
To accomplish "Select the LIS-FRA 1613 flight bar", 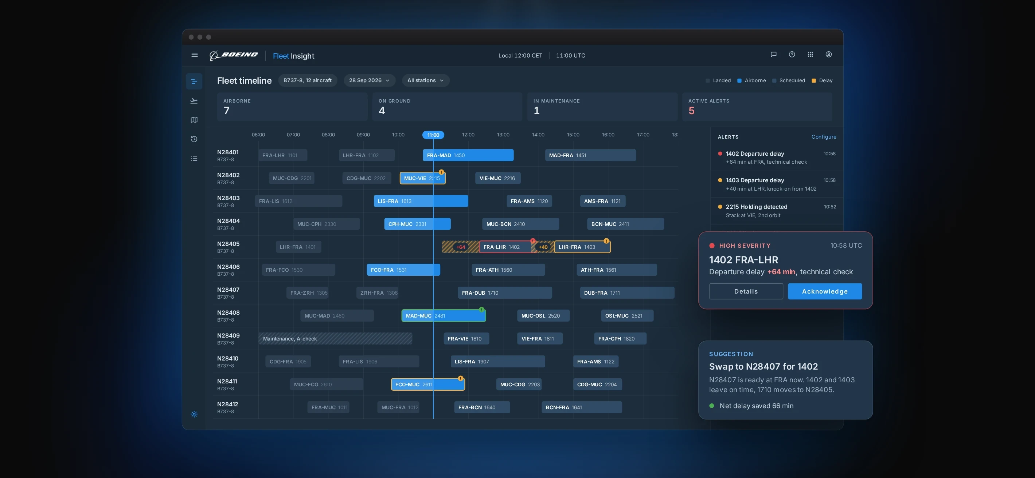I will pos(421,201).
